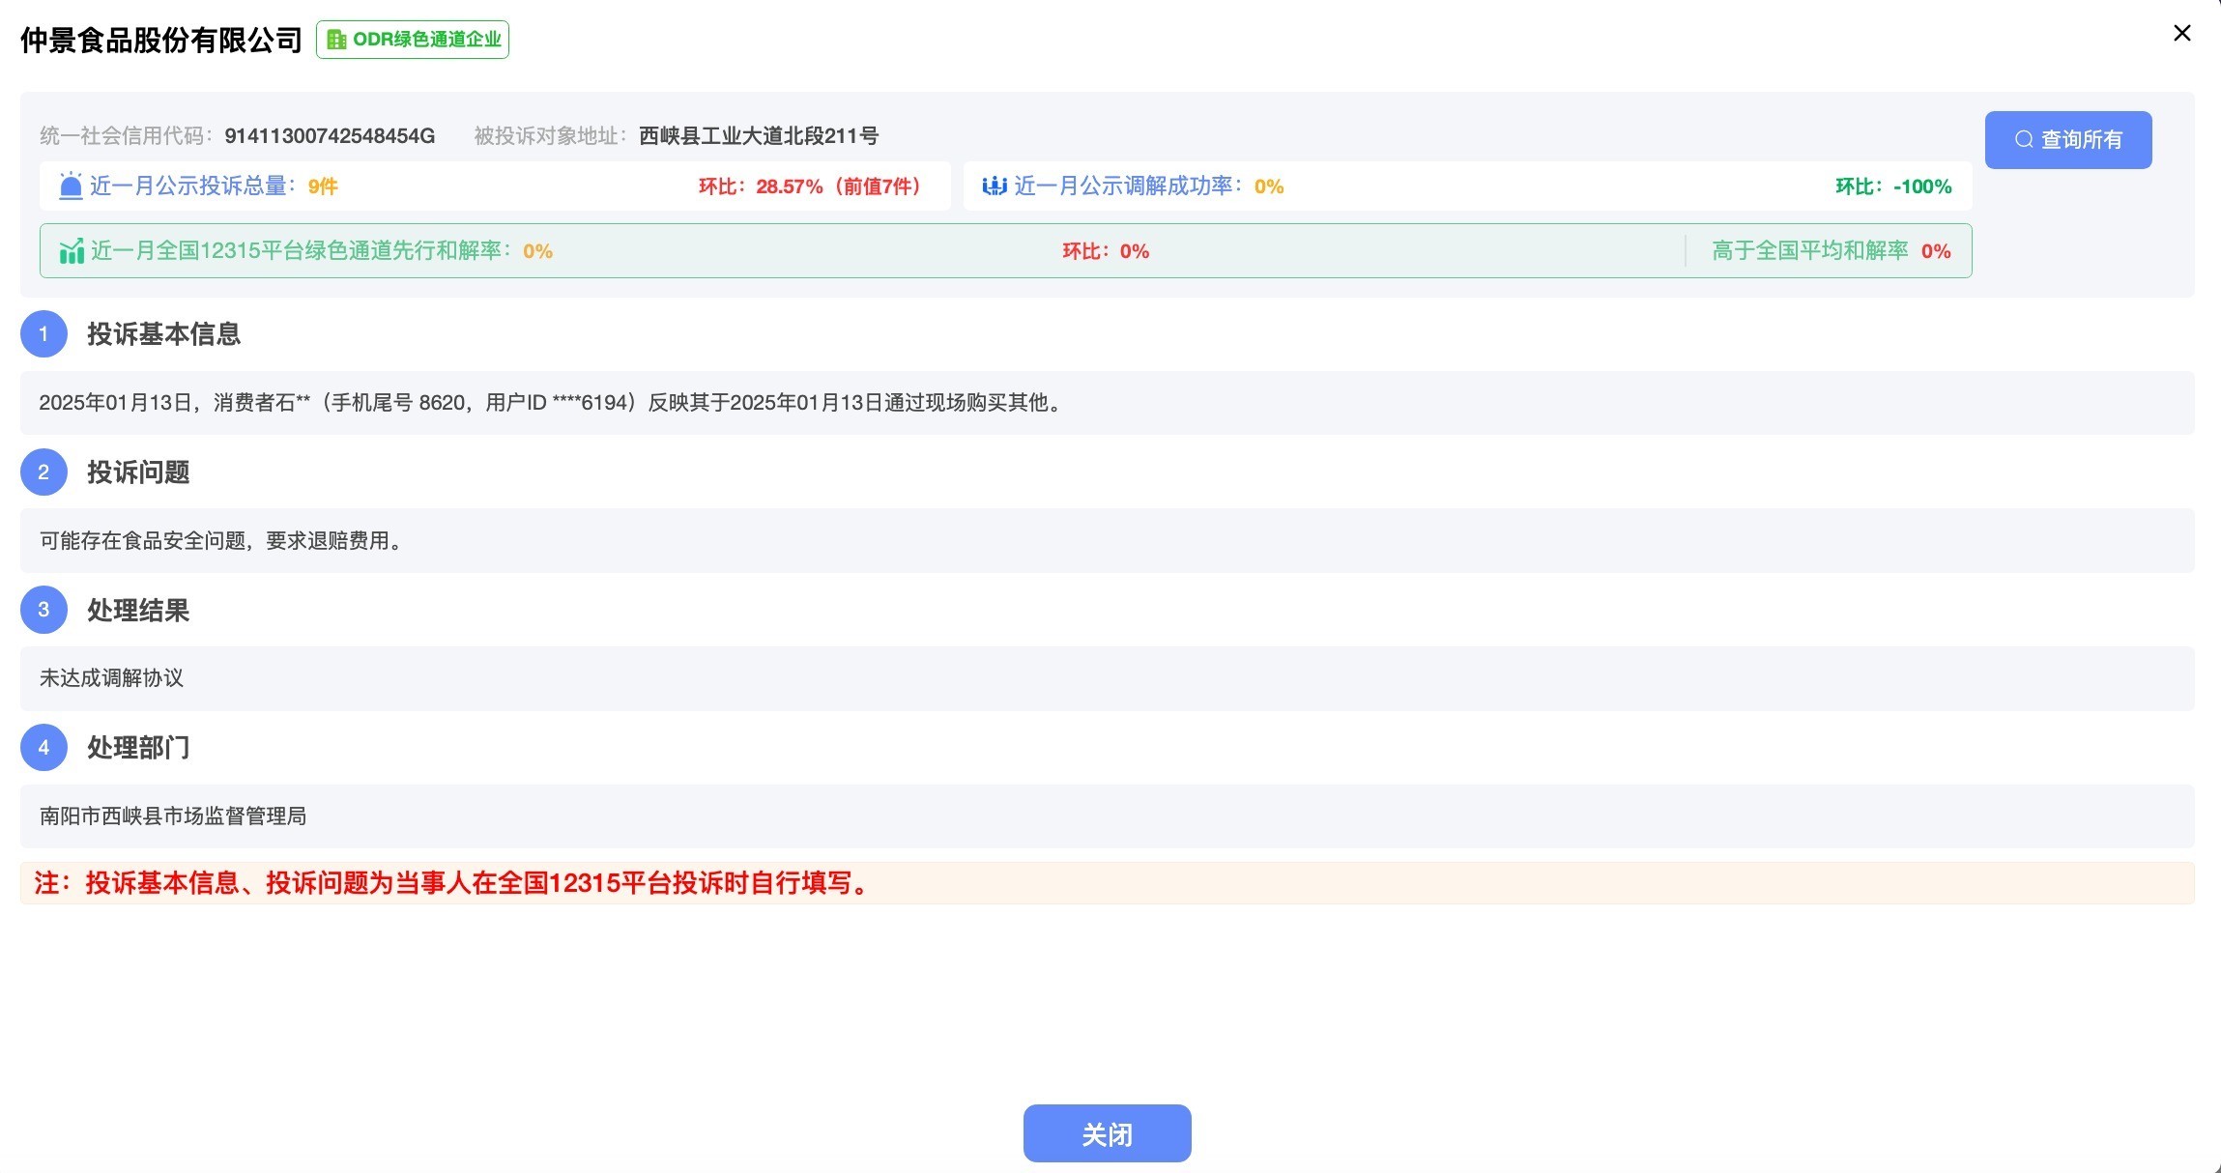The width and height of the screenshot is (2221, 1173).
Task: Click the company name 仲景食品股份有限公司
Action: click(x=161, y=40)
